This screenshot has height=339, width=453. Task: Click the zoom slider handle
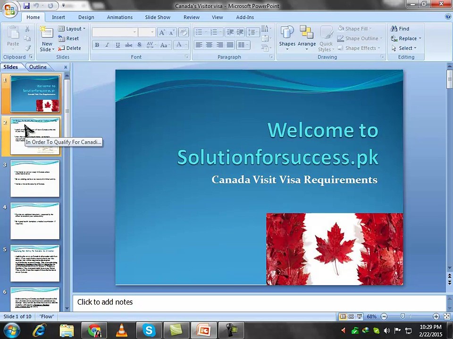point(403,316)
